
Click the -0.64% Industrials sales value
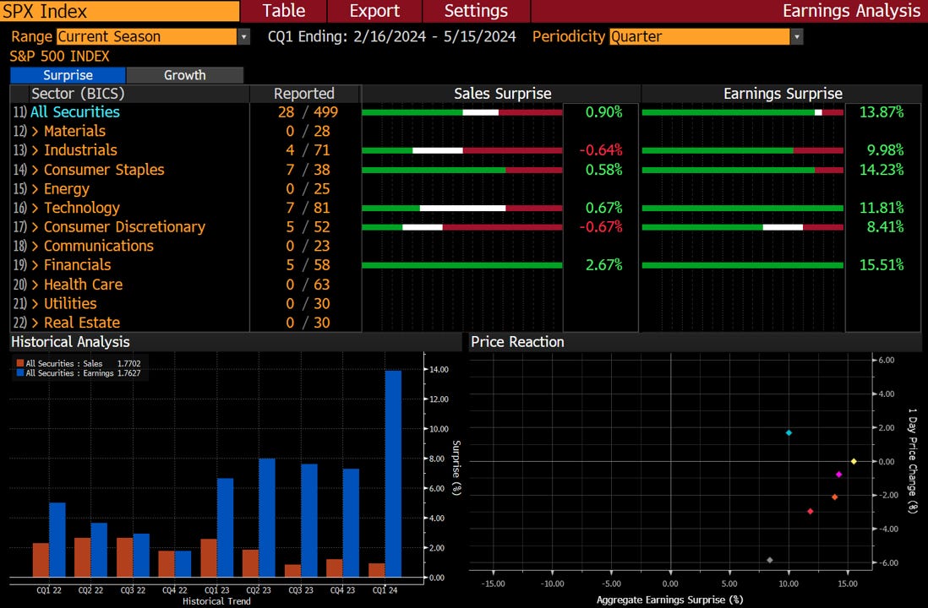coord(601,150)
